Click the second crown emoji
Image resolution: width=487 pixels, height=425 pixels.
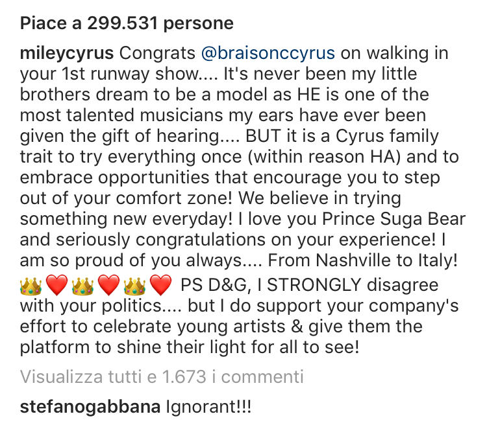[82, 286]
